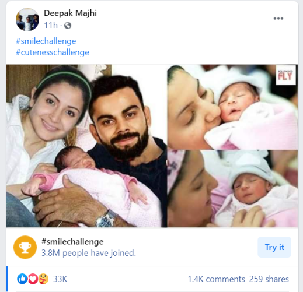Open the #smilechallenge challenge title below photos
This screenshot has height=292, width=303.
click(72, 242)
